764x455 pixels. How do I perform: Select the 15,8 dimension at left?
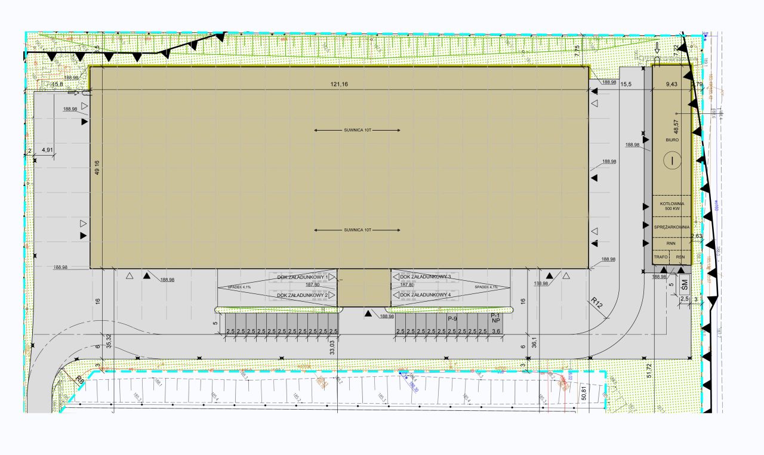57,85
